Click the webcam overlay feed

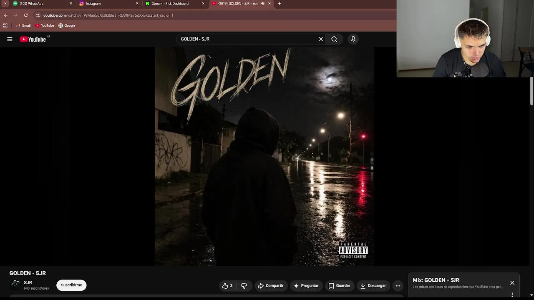pyautogui.click(x=465, y=39)
